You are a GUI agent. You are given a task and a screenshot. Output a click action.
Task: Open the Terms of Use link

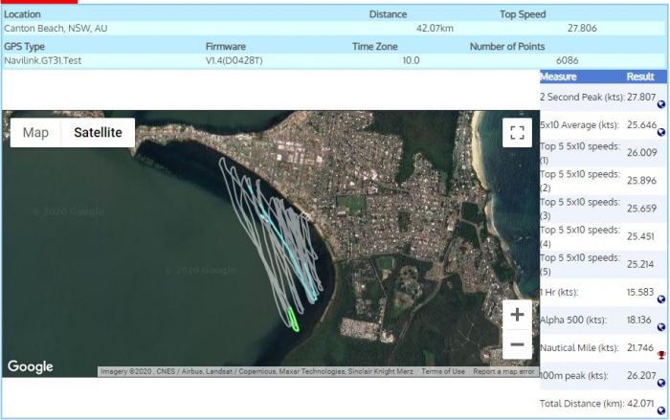[443, 371]
